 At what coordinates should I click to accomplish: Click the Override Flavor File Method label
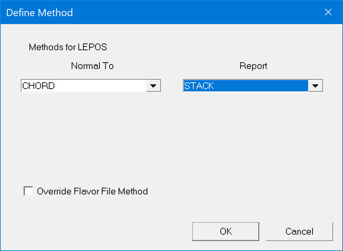pyautogui.click(x=92, y=191)
